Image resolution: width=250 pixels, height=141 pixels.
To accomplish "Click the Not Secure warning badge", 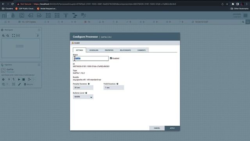I will pyautogui.click(x=24, y=4).
